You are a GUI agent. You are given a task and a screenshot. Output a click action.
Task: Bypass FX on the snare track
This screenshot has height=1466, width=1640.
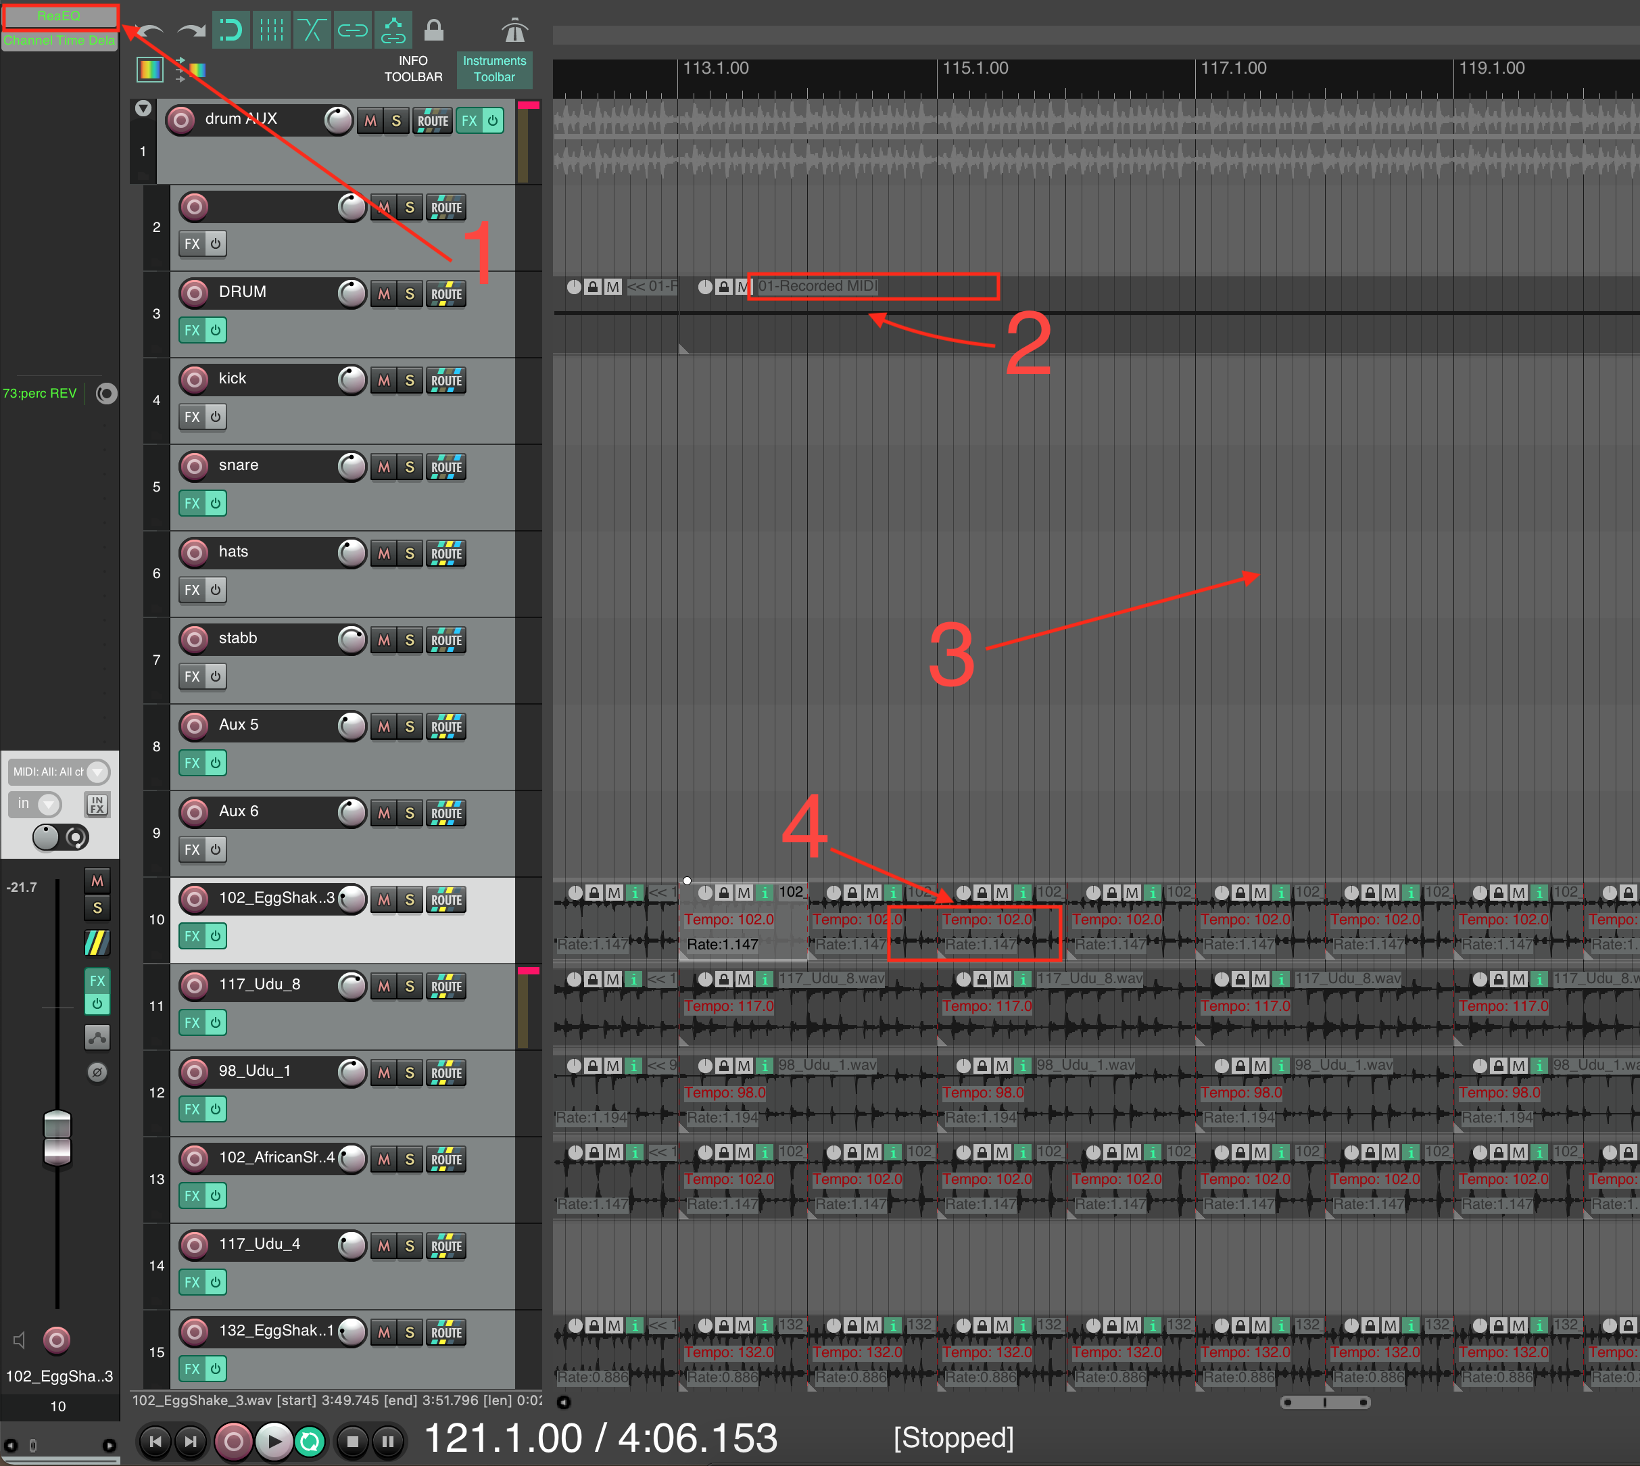coord(216,504)
